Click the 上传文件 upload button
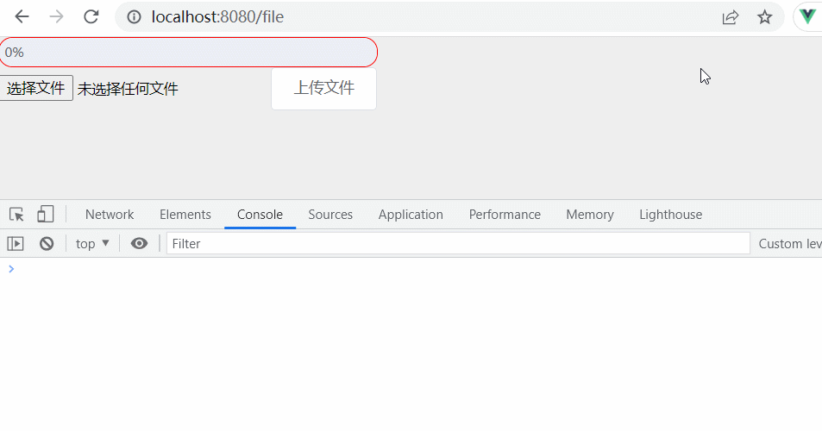 tap(323, 89)
